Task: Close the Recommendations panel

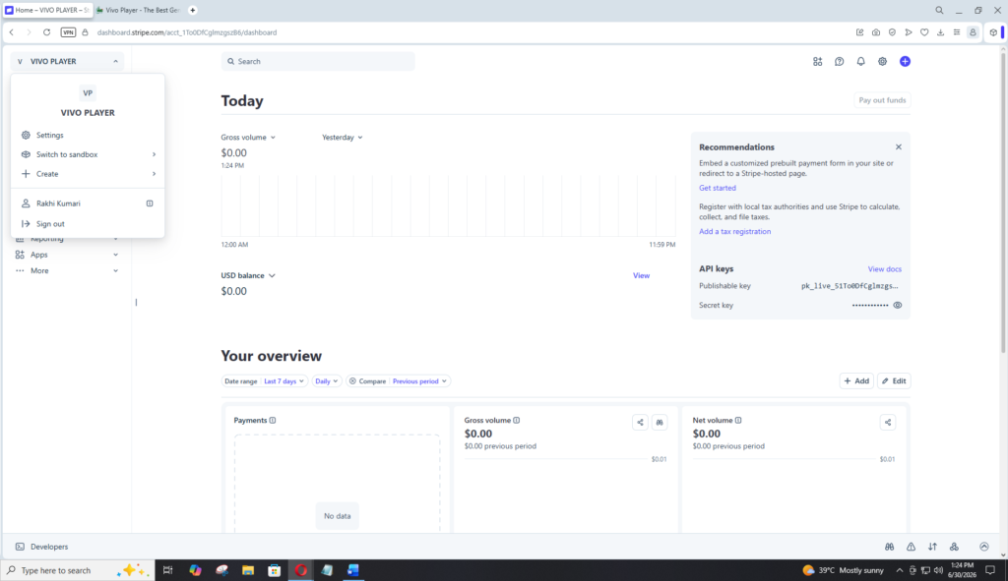Action: (x=899, y=147)
